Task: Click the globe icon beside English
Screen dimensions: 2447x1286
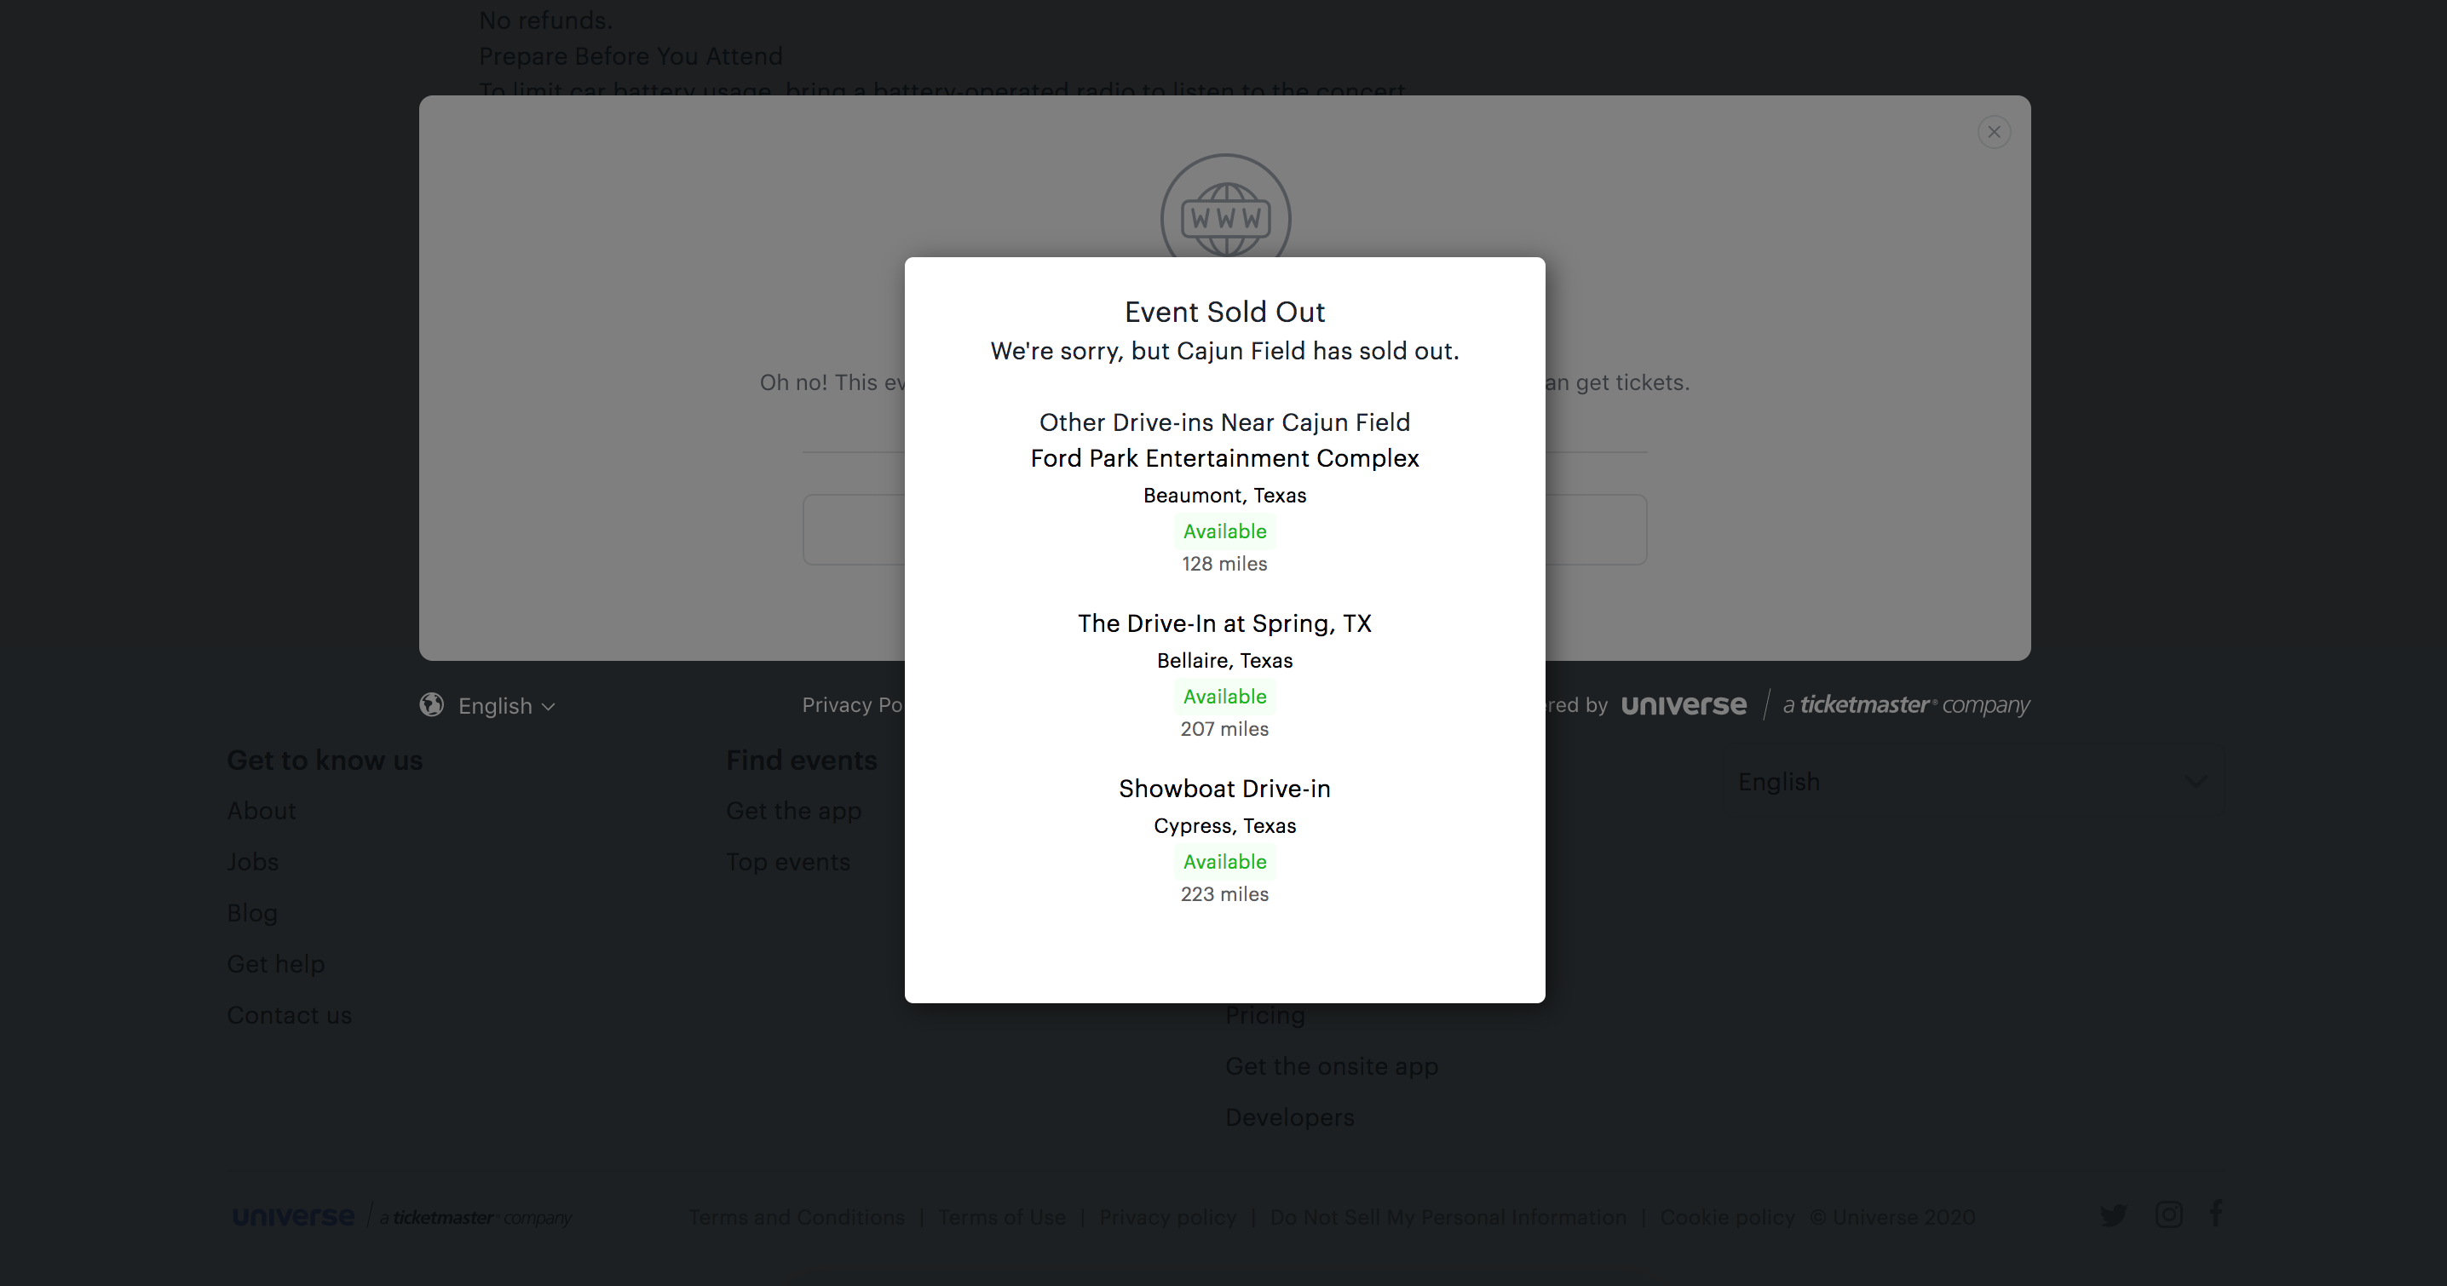Action: click(432, 704)
